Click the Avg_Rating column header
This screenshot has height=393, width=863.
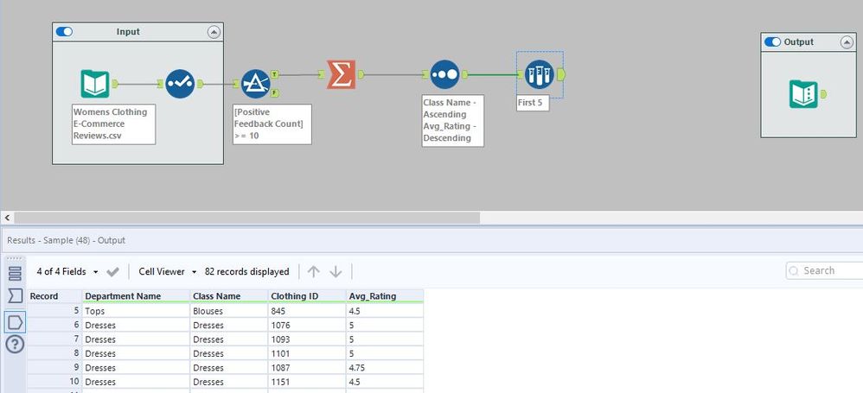(x=385, y=296)
